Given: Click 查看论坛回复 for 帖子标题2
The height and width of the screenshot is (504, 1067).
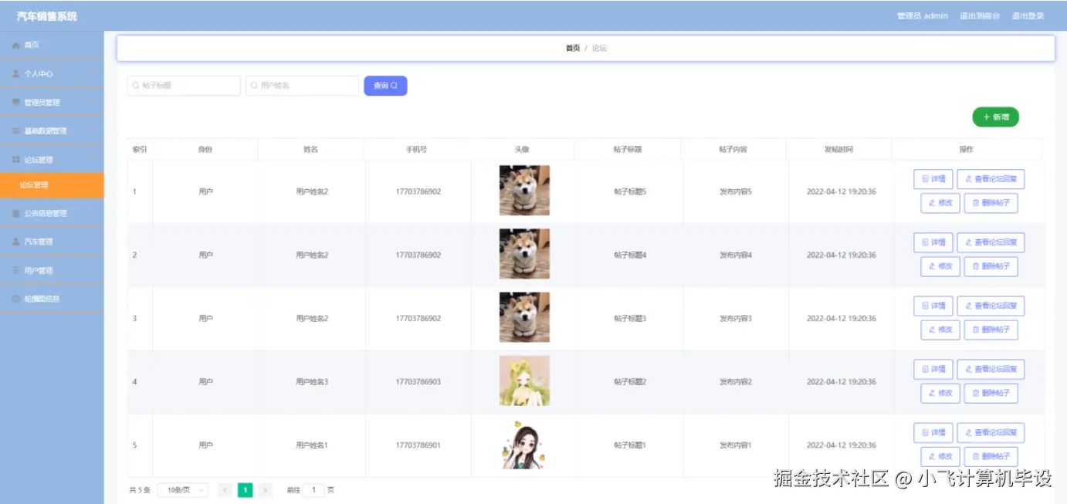Looking at the screenshot, I should pyautogui.click(x=991, y=369).
